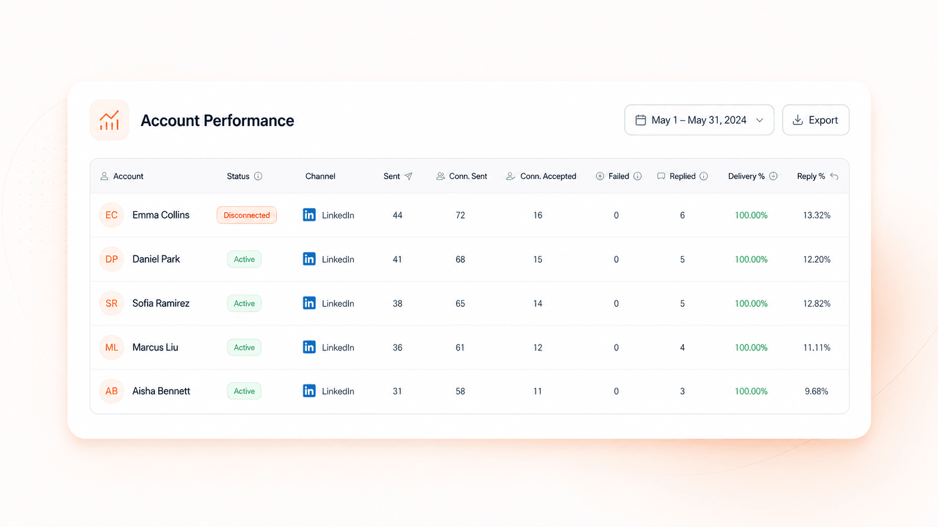Click the calendar icon in the date picker
Viewport: 938px width, 527px height.
tap(641, 120)
